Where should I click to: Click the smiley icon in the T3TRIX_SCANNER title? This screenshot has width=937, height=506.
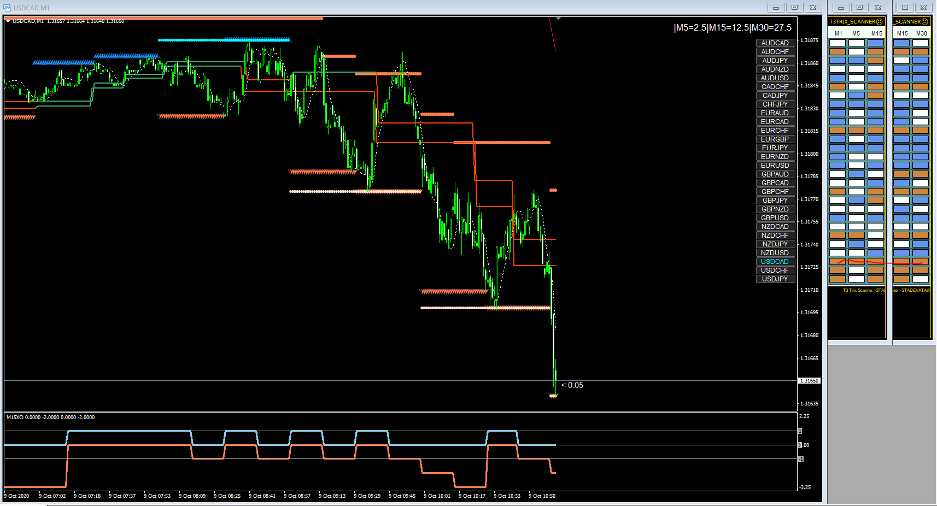point(880,22)
